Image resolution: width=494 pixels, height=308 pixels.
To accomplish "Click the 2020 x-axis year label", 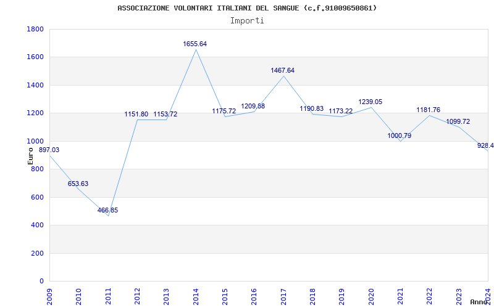I will pos(371,294).
